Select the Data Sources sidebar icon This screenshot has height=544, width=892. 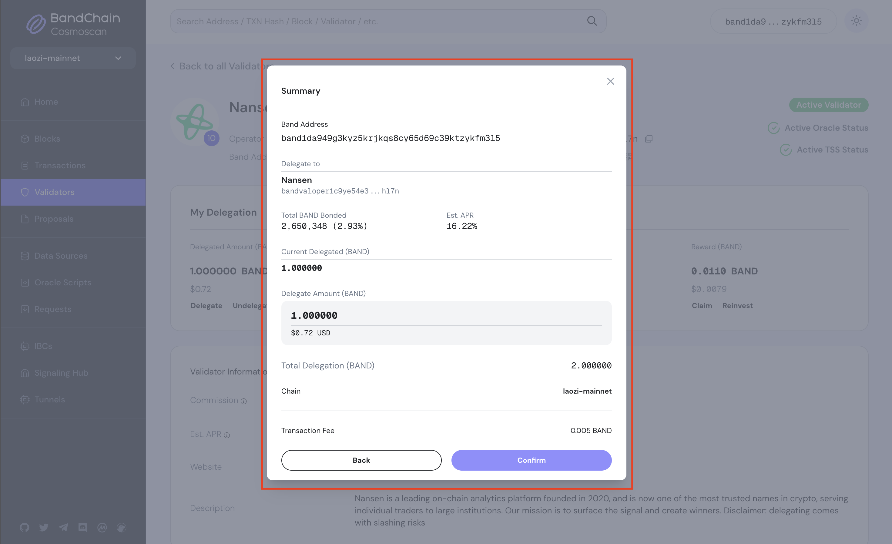pyautogui.click(x=24, y=256)
